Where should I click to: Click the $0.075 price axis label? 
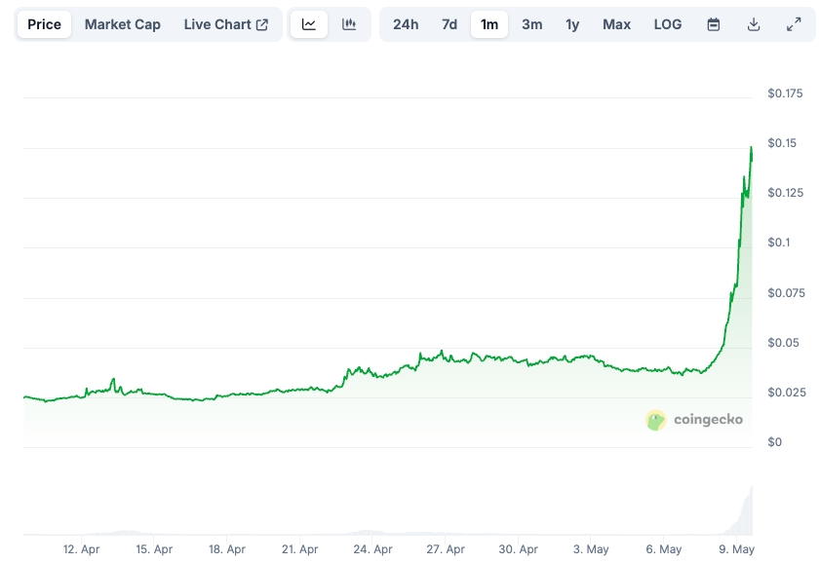[786, 293]
